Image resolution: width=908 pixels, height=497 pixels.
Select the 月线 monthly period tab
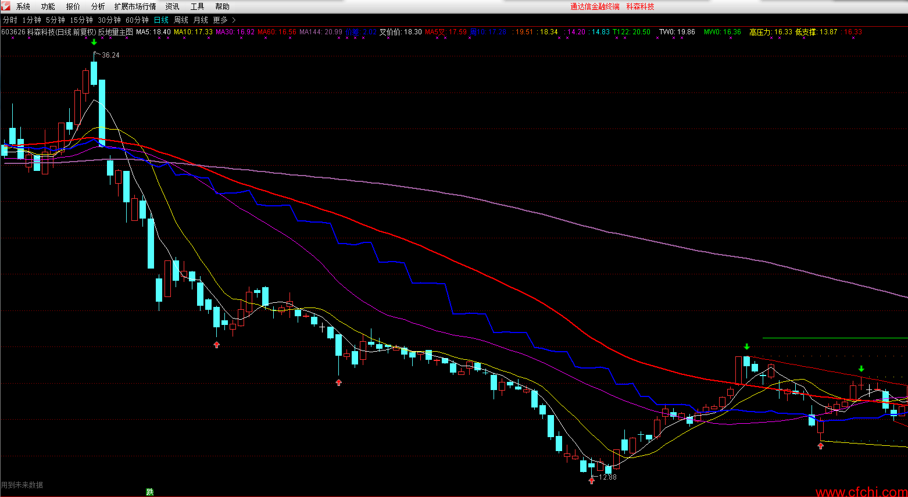point(201,20)
